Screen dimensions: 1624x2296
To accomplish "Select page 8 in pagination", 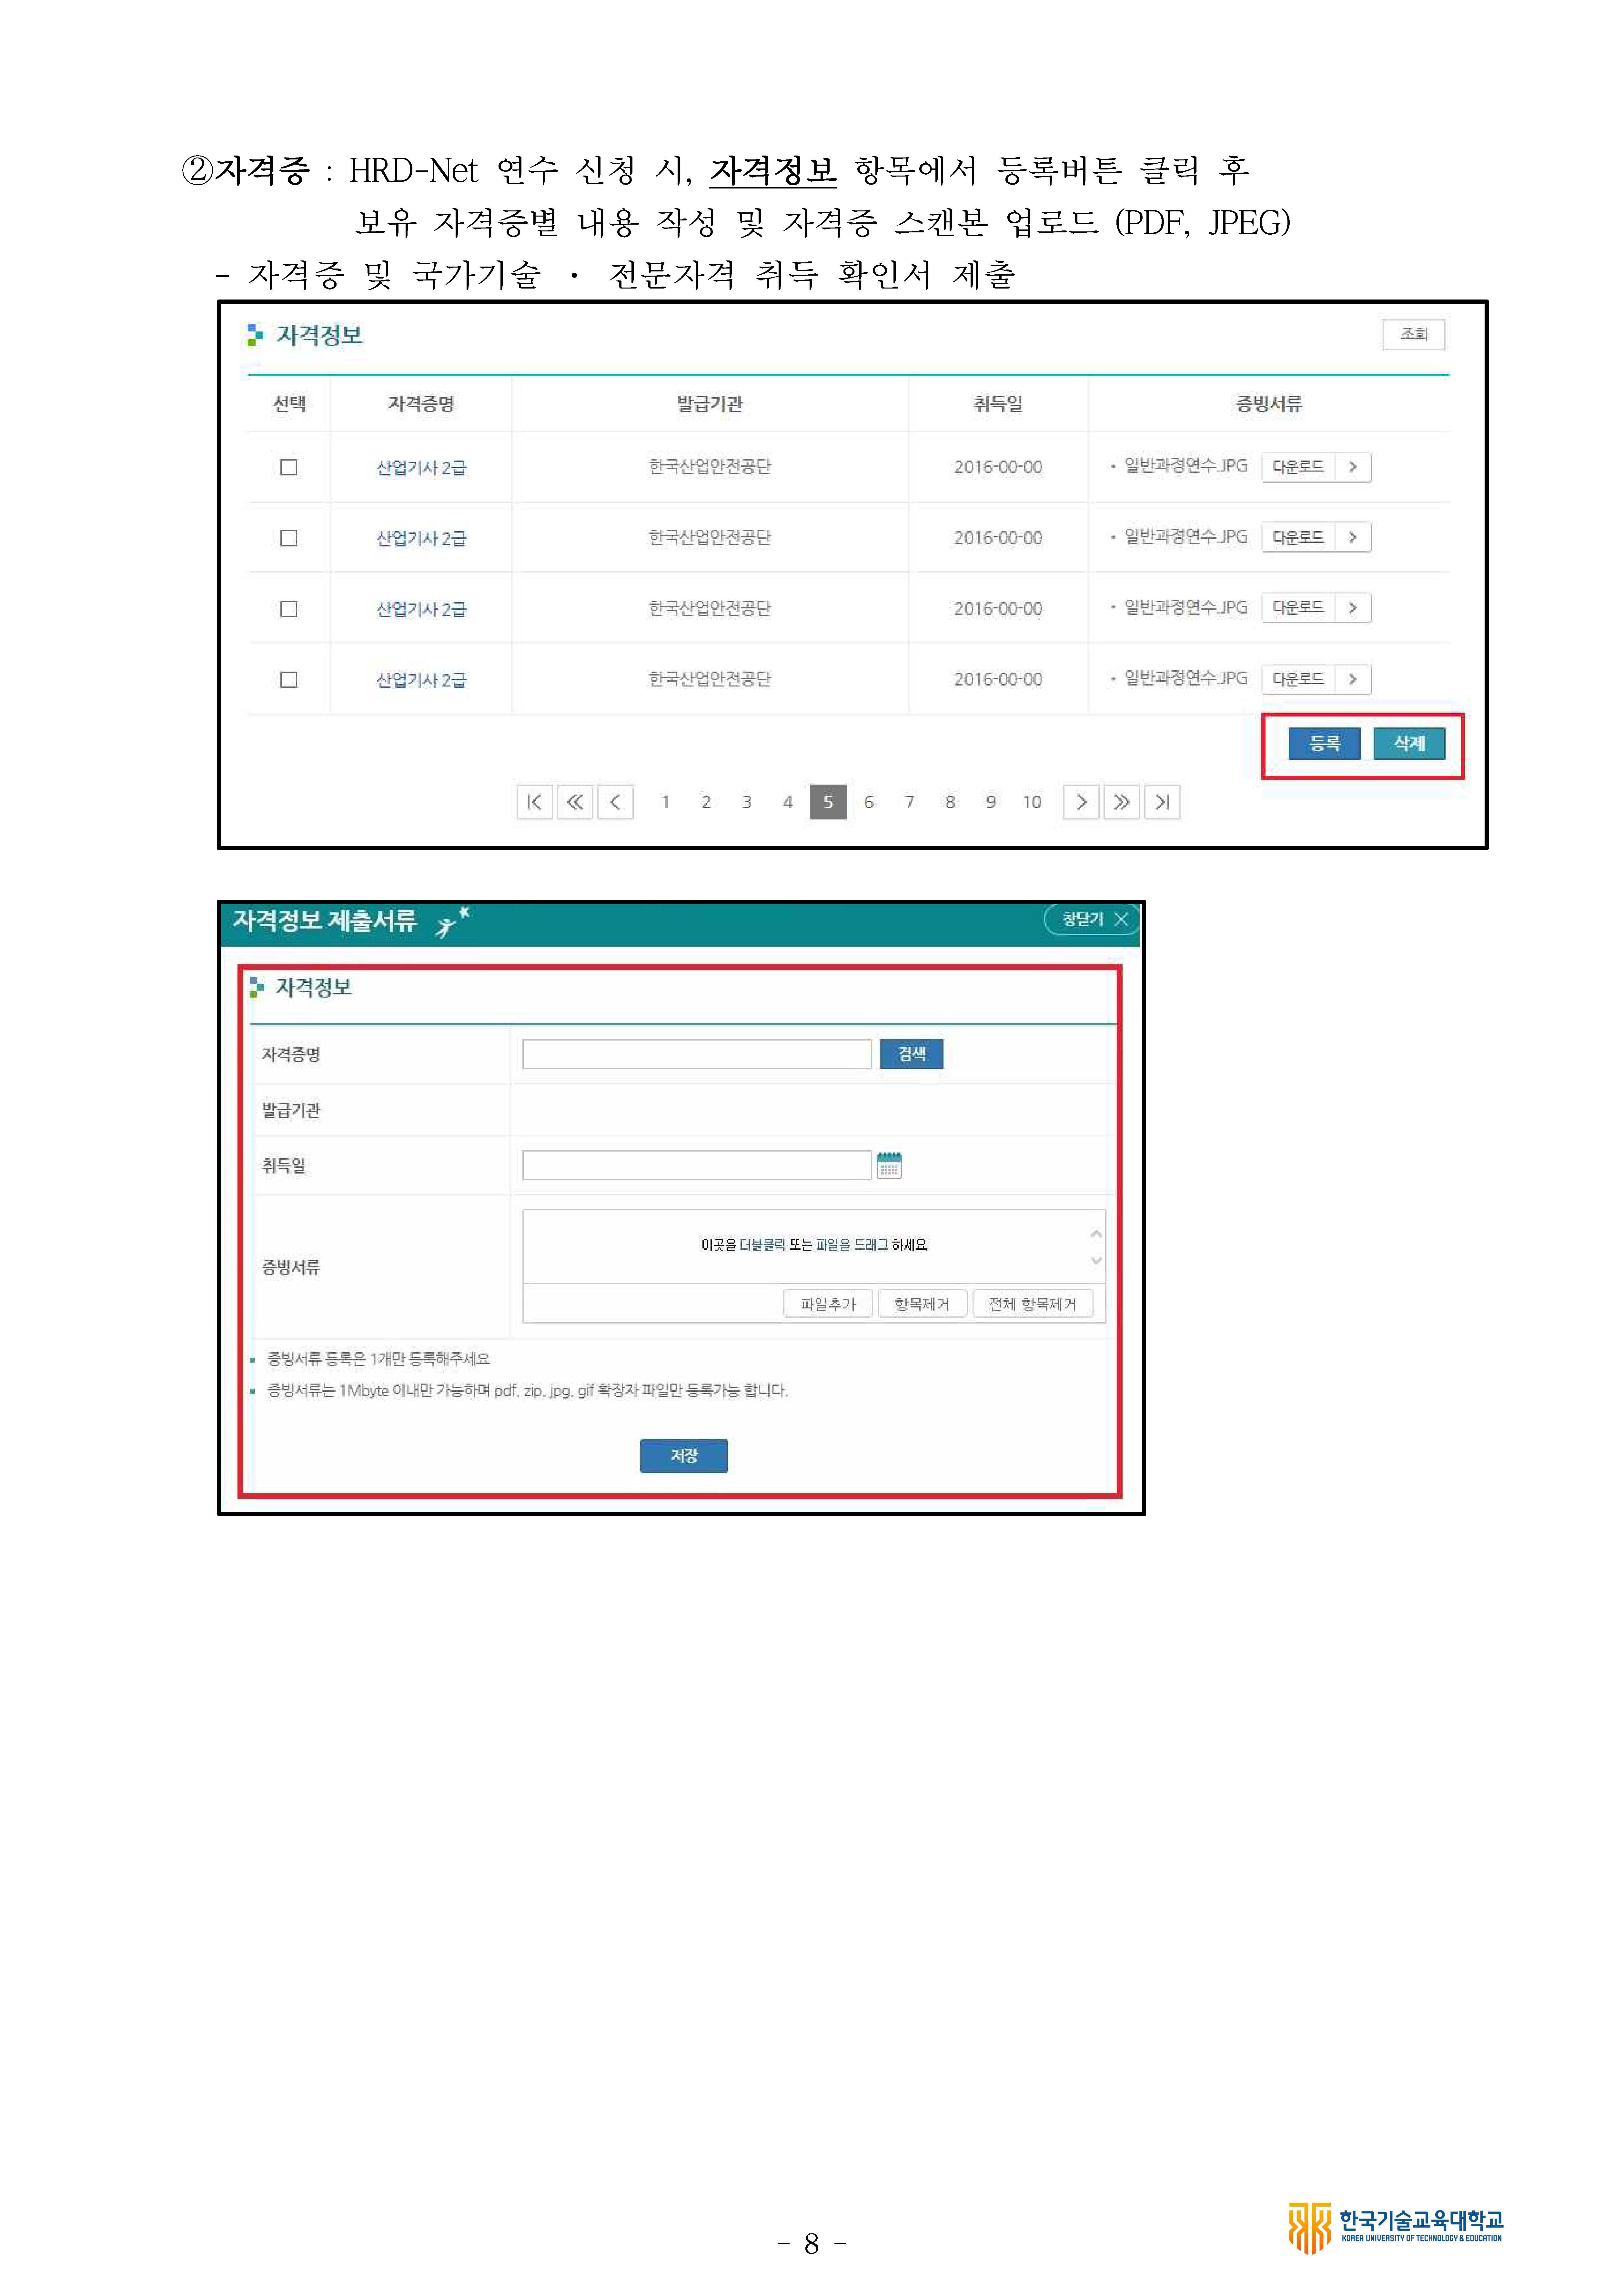I will (950, 802).
